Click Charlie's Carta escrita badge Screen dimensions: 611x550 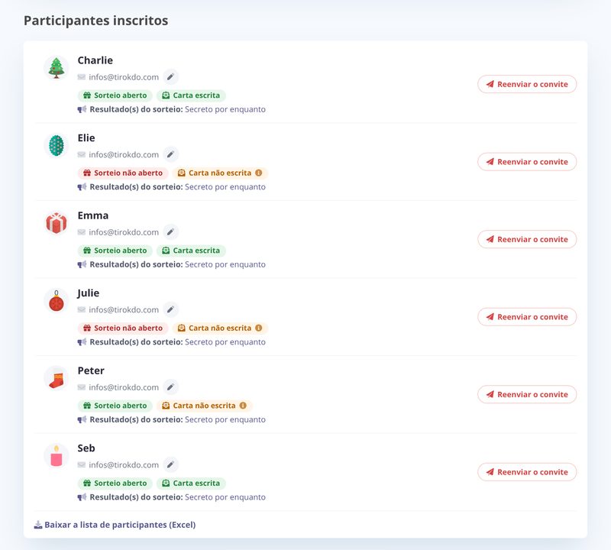[x=191, y=95]
